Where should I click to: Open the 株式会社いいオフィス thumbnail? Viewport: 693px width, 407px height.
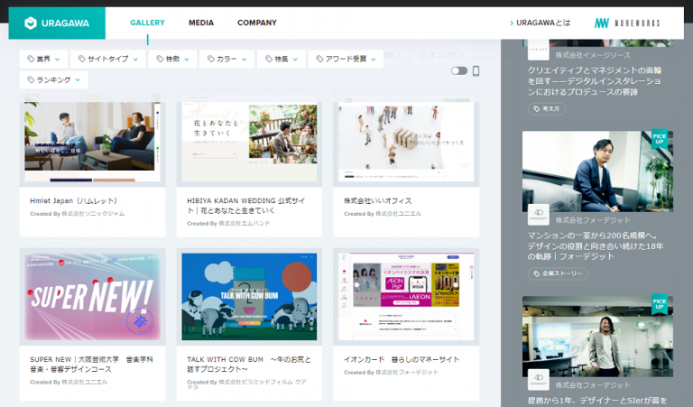(x=406, y=140)
